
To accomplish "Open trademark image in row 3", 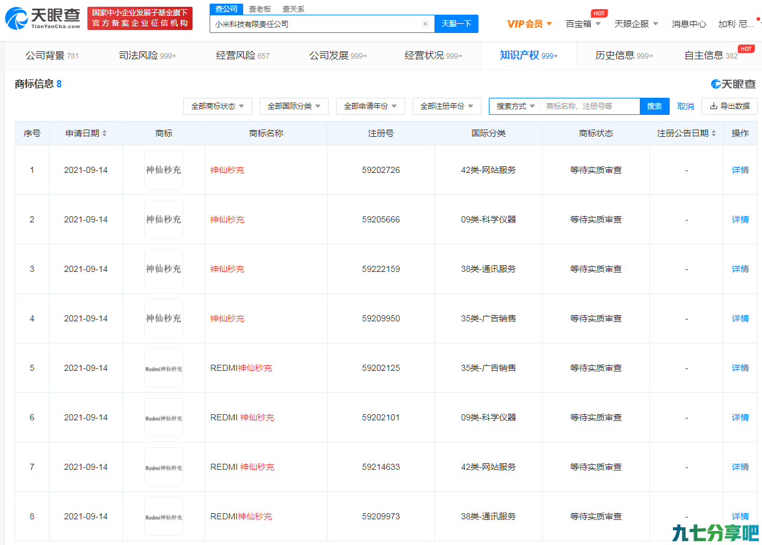I will [x=164, y=269].
